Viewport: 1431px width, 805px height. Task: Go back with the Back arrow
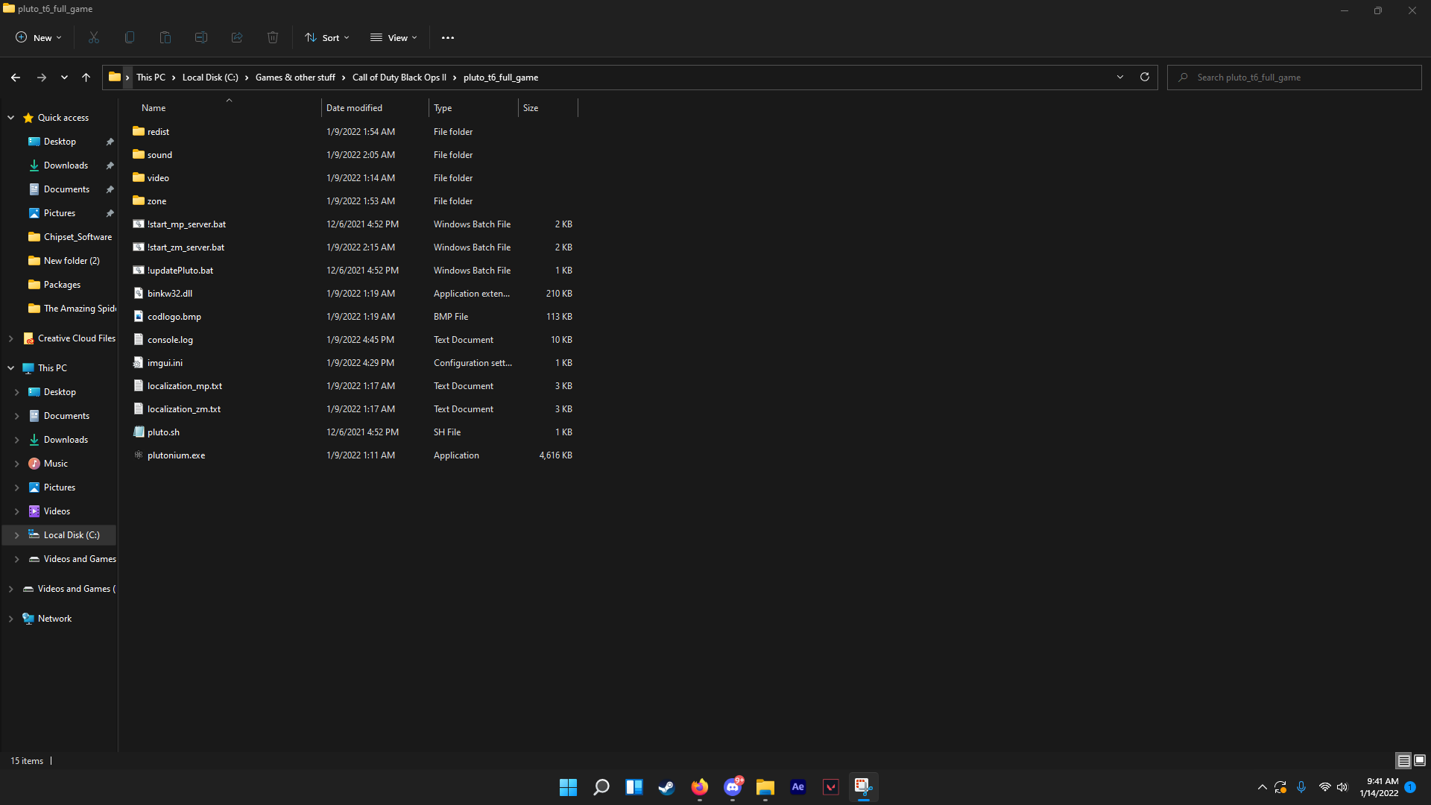(x=16, y=78)
